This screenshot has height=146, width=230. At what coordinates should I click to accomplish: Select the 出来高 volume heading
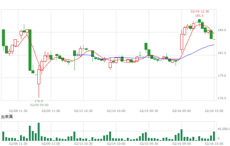click(x=7, y=117)
